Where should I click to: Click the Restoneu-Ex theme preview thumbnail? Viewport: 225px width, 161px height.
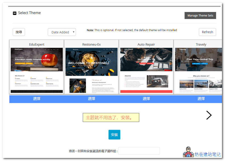(91, 70)
